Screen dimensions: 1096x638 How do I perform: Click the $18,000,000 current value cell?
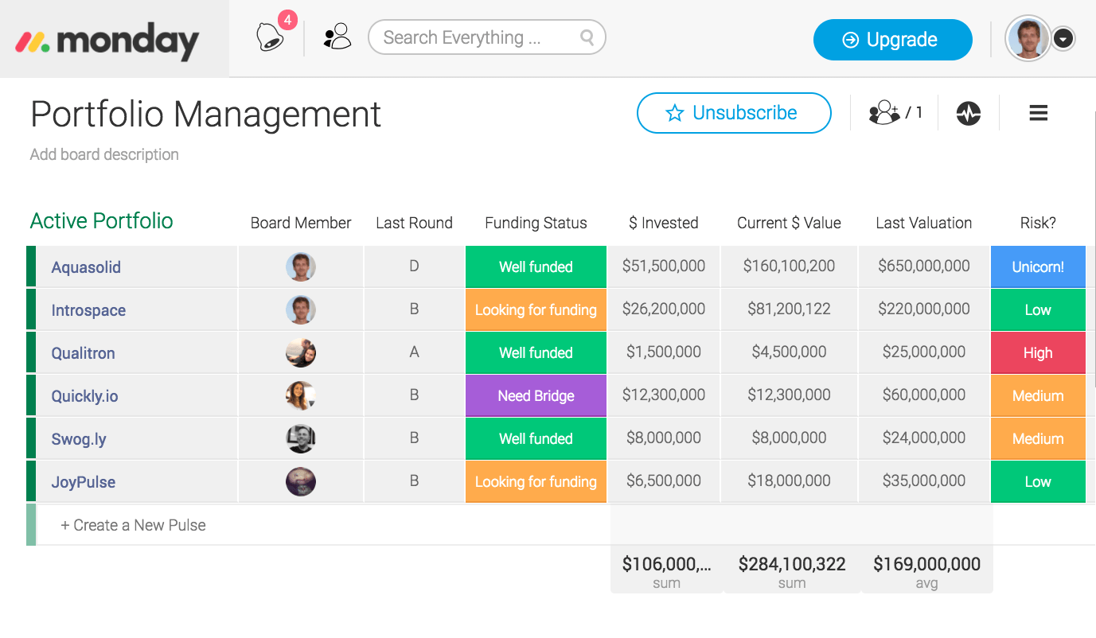pos(789,481)
